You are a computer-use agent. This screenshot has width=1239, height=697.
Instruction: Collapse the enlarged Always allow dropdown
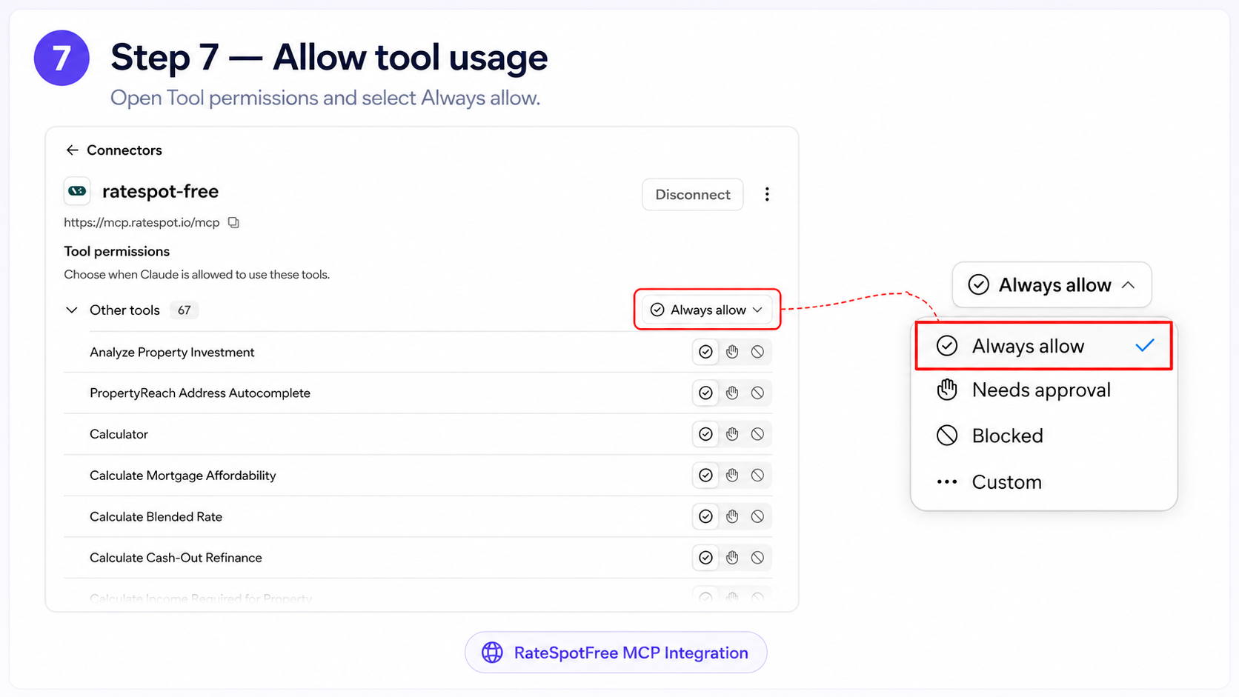click(x=1052, y=285)
